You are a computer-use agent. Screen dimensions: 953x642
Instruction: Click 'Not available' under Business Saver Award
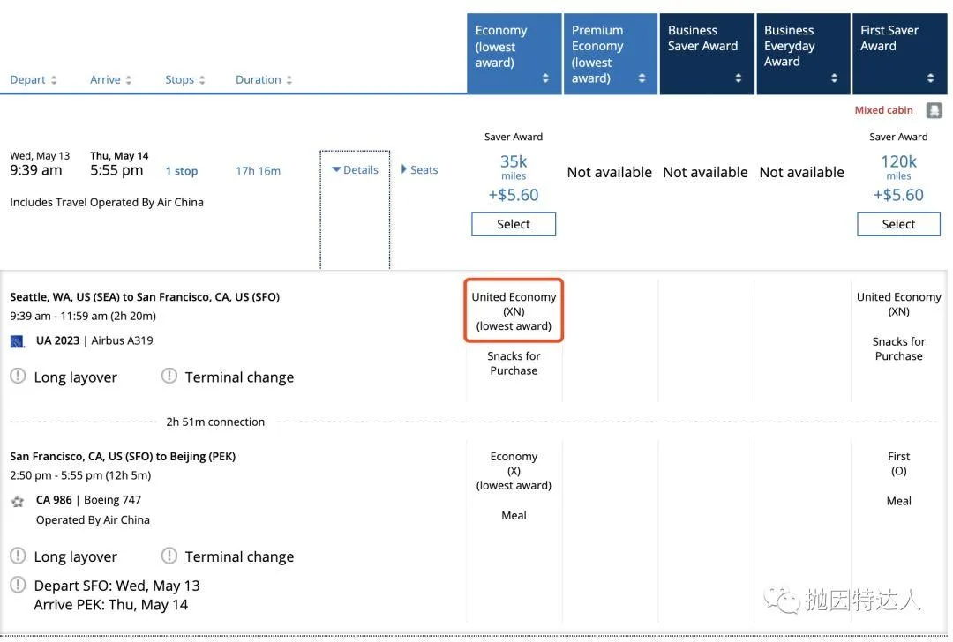click(x=706, y=173)
